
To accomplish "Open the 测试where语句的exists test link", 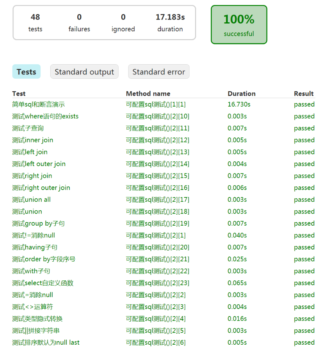I will [x=45, y=116].
